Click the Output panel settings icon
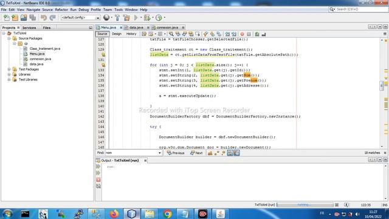The height and width of the screenshot is (219, 389). (x=98, y=186)
